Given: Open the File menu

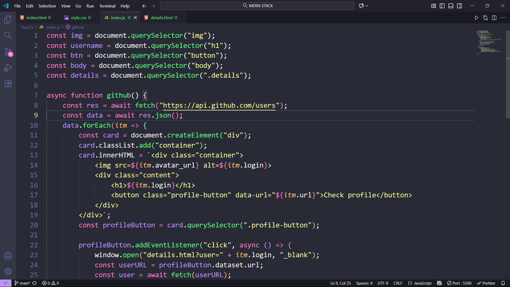Looking at the screenshot, I should coord(17,6).
